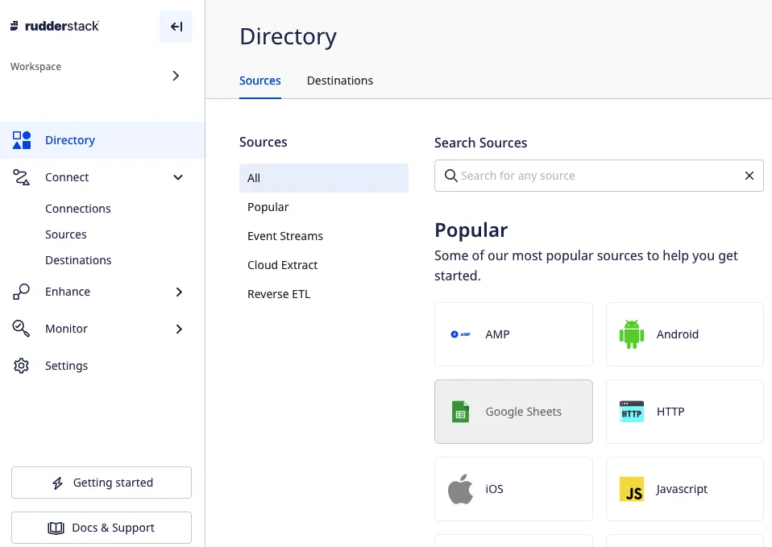Click the Search Sources heading
Viewport: 772px width, 547px height.
tap(480, 143)
